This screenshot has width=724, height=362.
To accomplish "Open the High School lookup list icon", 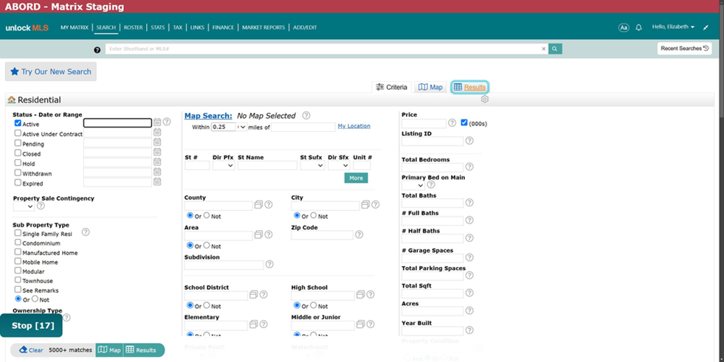I will coord(360,294).
